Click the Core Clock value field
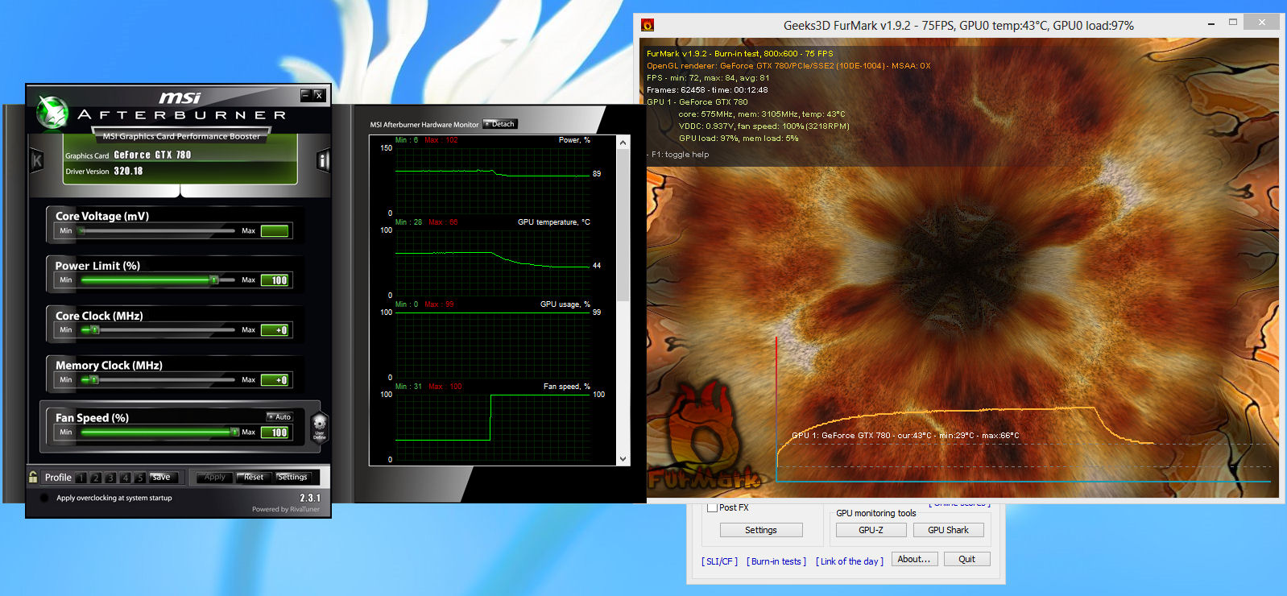 pos(275,330)
